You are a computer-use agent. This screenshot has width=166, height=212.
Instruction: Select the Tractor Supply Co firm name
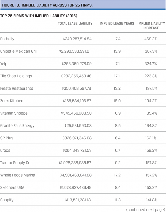tap(15, 163)
